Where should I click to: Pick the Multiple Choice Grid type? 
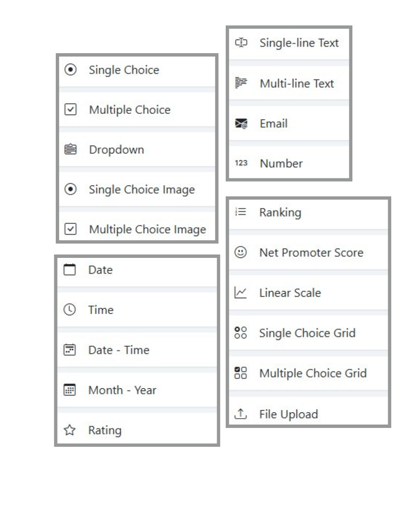(313, 373)
